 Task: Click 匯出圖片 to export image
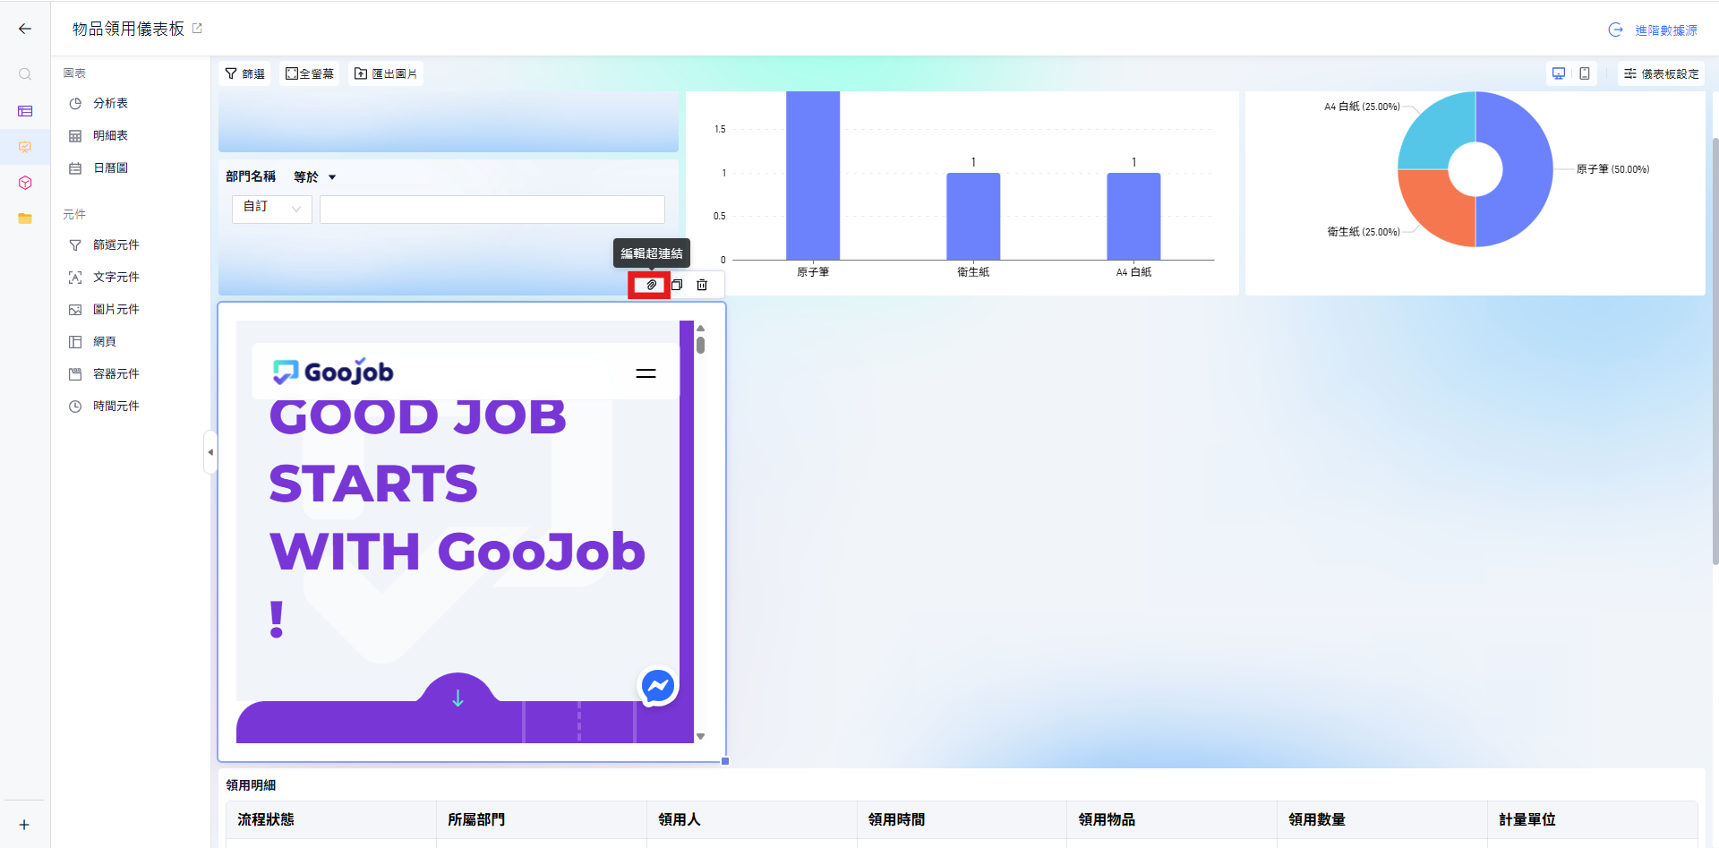pos(386,73)
